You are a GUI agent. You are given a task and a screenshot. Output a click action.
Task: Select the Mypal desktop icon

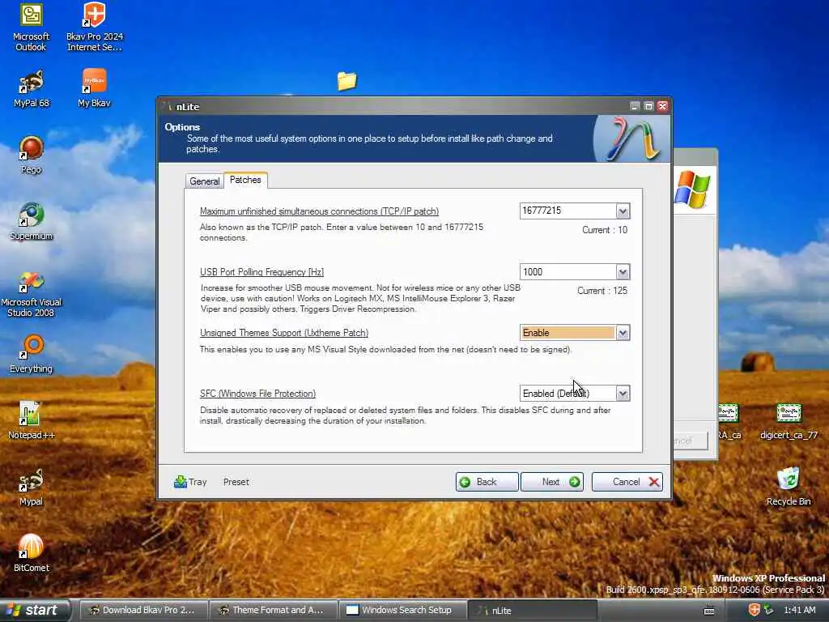(x=32, y=487)
